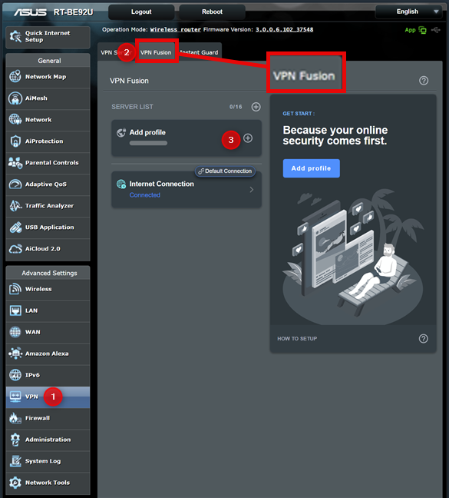
Task: Open help icon beside VPN Fusion title
Action: click(x=424, y=81)
